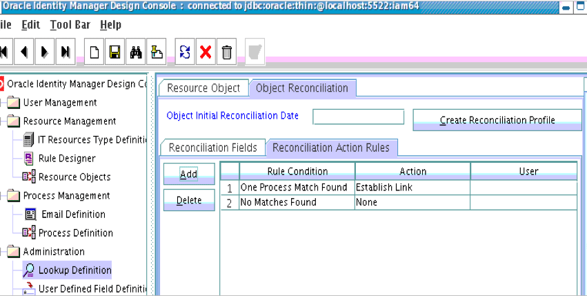The height and width of the screenshot is (296, 587).
Task: Click the User Management folder icon
Action: (x=14, y=102)
